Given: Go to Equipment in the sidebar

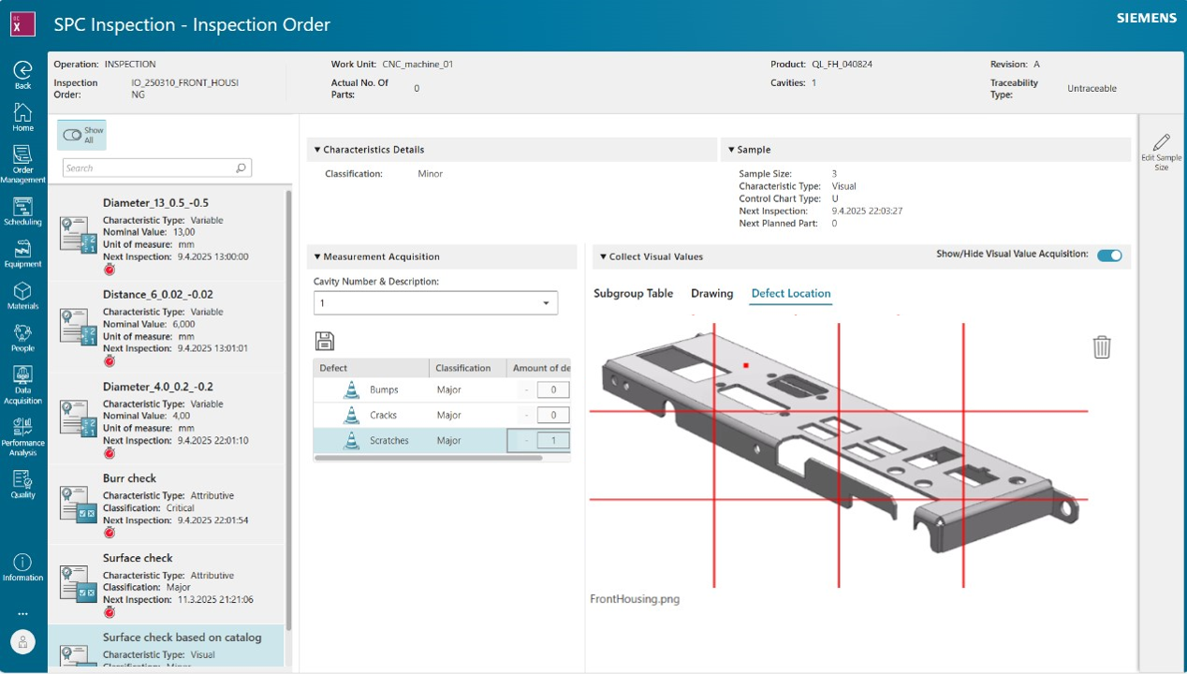Looking at the screenshot, I should click(22, 249).
